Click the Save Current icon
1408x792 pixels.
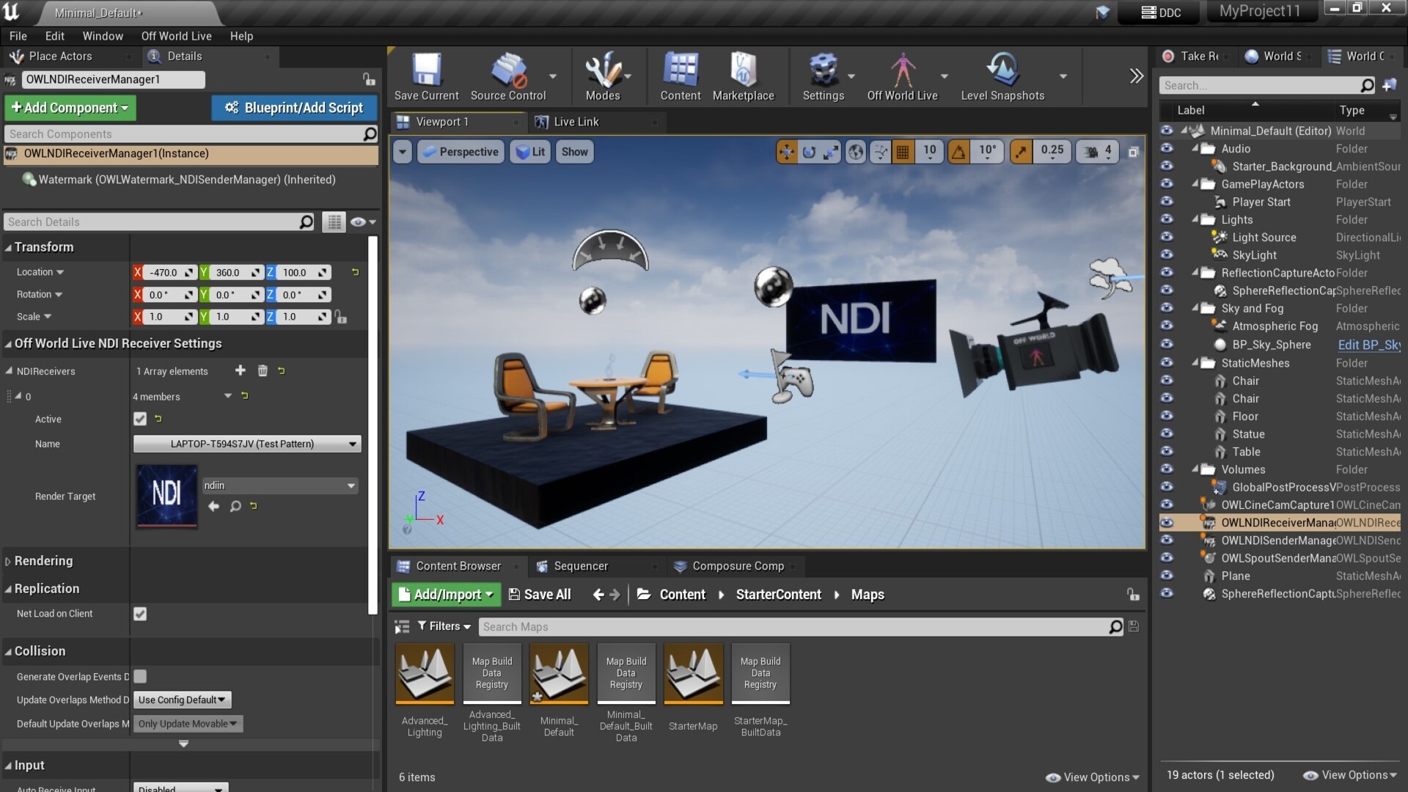tap(425, 73)
